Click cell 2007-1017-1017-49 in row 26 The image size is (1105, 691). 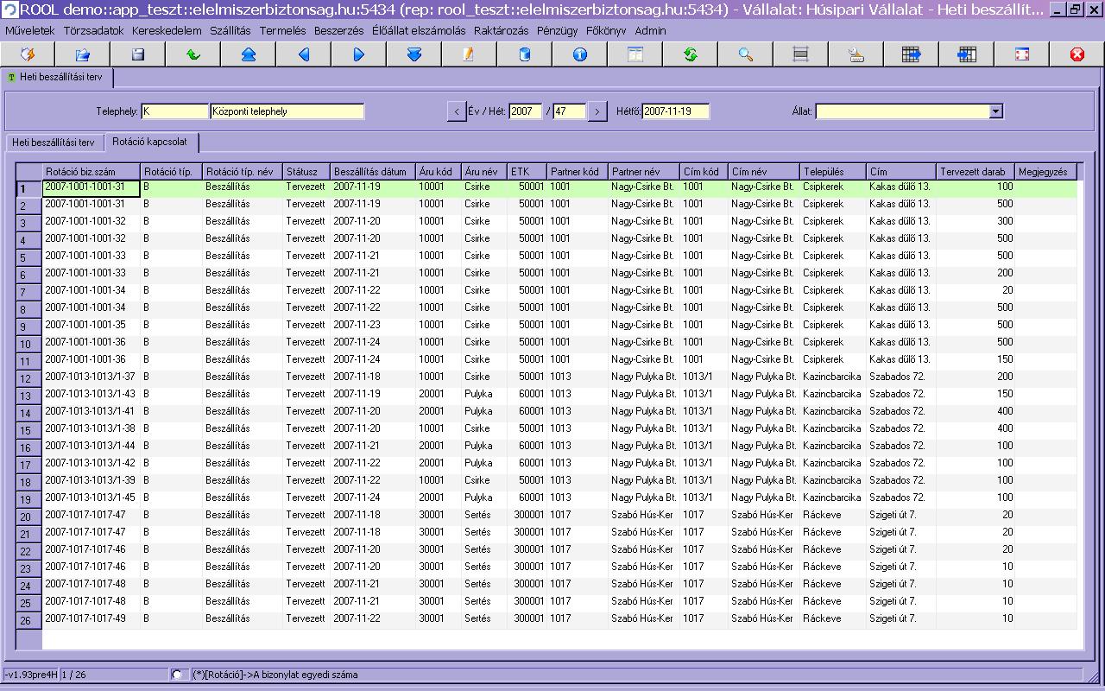(x=92, y=618)
